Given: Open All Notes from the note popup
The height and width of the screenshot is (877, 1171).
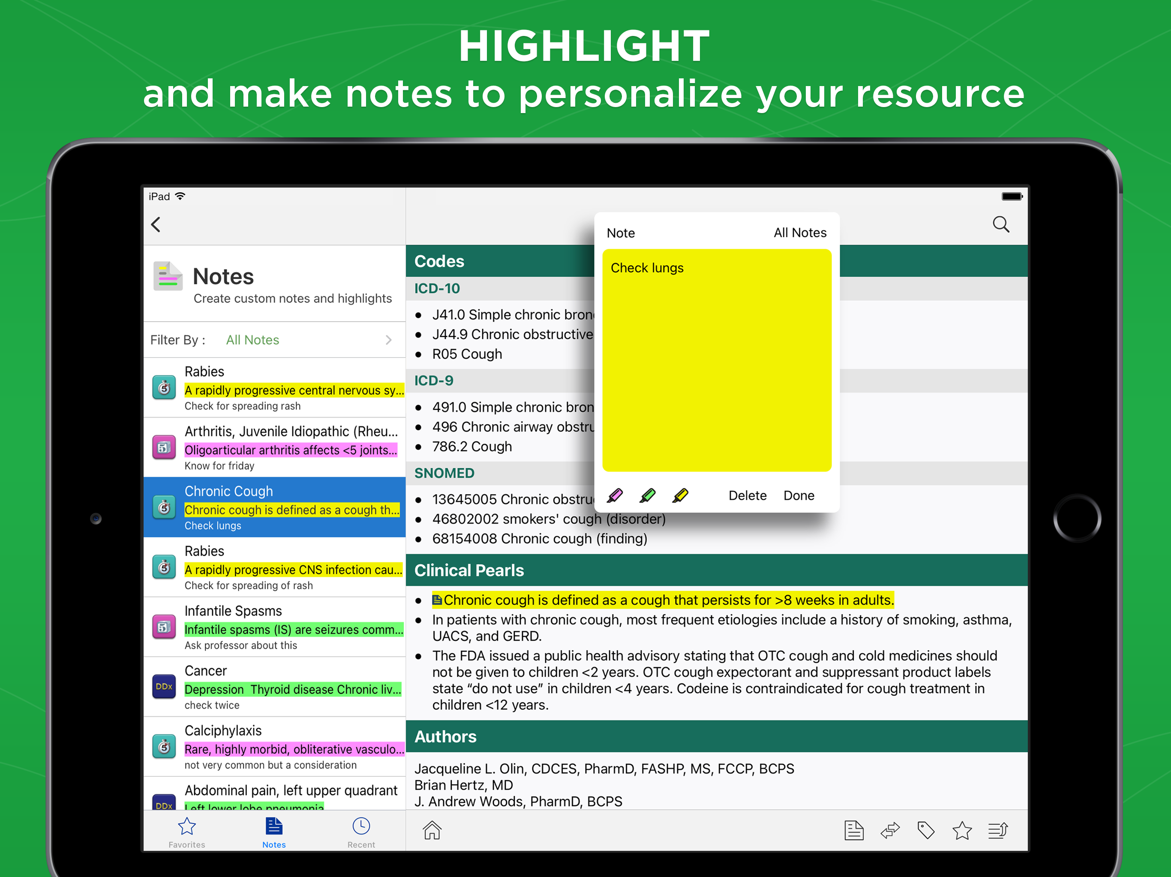Looking at the screenshot, I should click(x=799, y=233).
